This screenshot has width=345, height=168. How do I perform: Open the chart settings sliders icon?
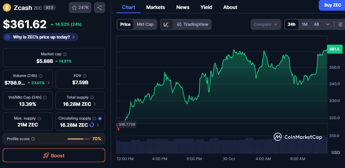pos(340,24)
